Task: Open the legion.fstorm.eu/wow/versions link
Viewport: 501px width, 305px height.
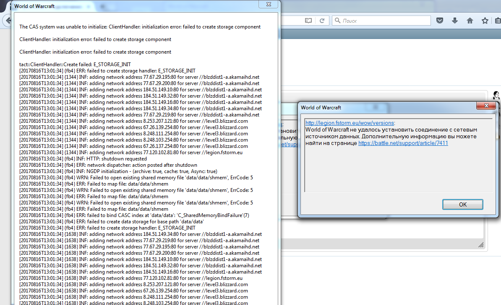Action: click(x=350, y=123)
